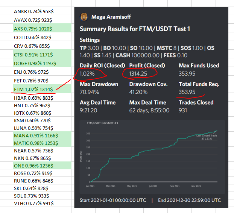
Task: Click the Profit (Closed) value 1314.25
Action: 138,74
